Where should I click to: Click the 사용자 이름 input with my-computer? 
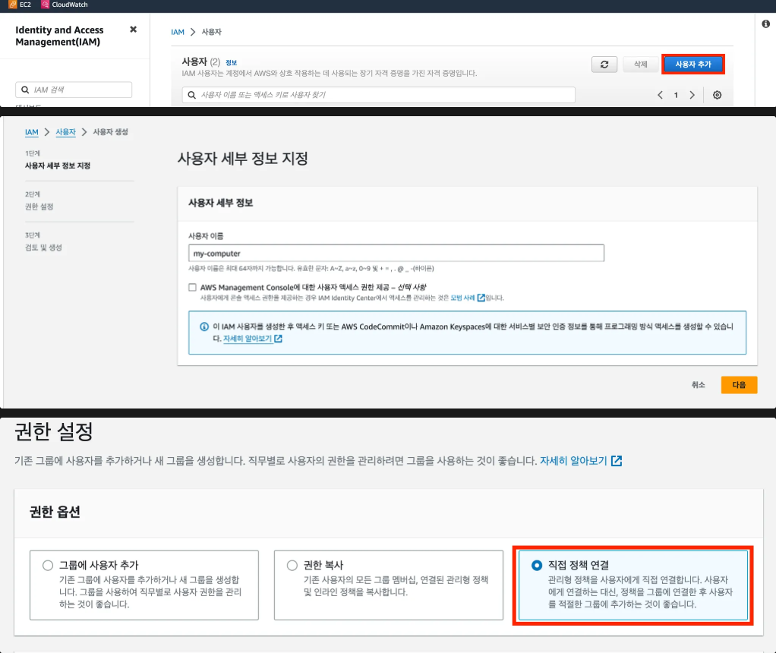pyautogui.click(x=396, y=253)
